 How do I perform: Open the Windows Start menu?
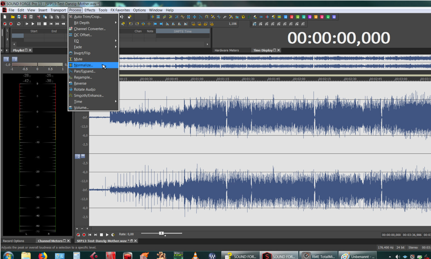tap(8, 255)
